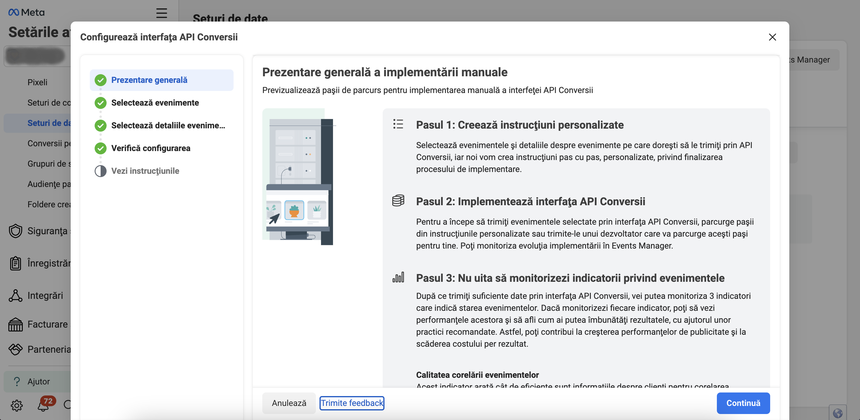Open the Înregistrări clipboard icon
Image resolution: width=860 pixels, height=420 pixels.
(15, 263)
